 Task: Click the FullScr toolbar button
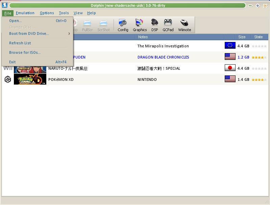point(87,25)
